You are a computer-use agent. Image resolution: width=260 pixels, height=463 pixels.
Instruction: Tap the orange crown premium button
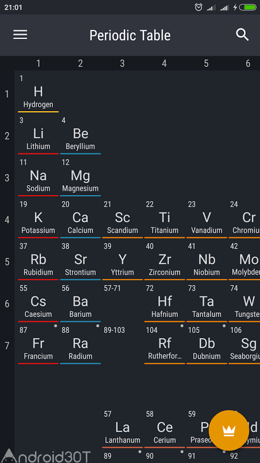pos(229,431)
